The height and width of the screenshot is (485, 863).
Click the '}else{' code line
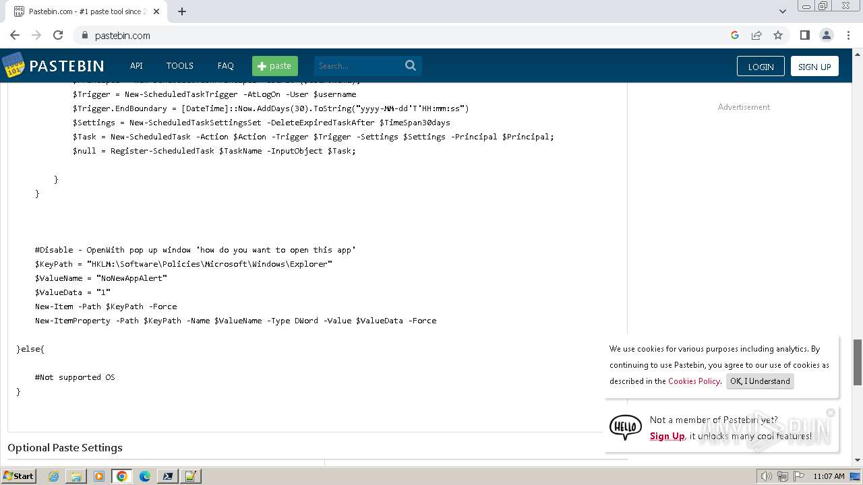pos(30,349)
